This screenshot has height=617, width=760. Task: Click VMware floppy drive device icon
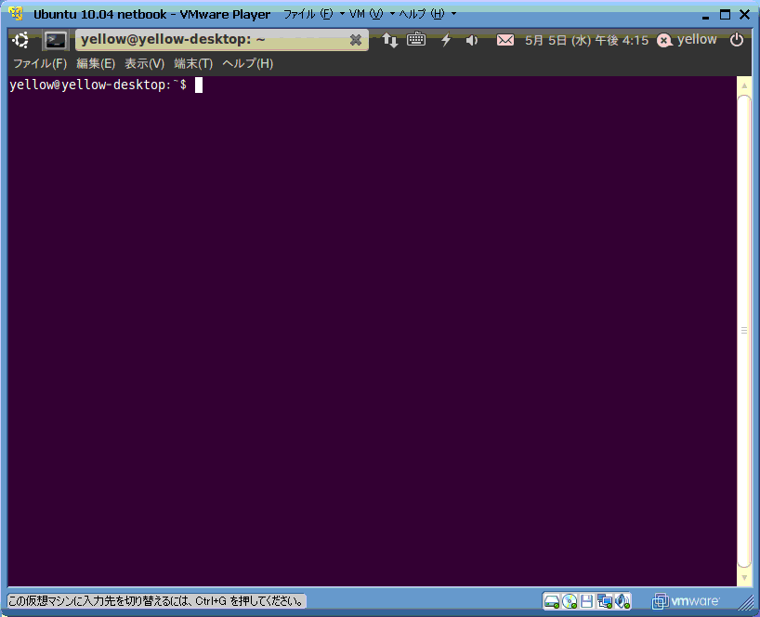tap(586, 601)
